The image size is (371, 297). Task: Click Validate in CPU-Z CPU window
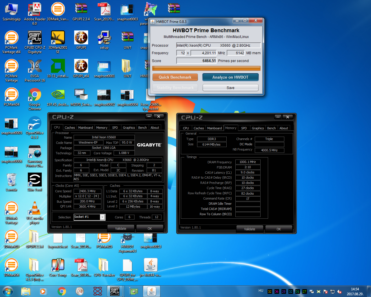[121, 229]
